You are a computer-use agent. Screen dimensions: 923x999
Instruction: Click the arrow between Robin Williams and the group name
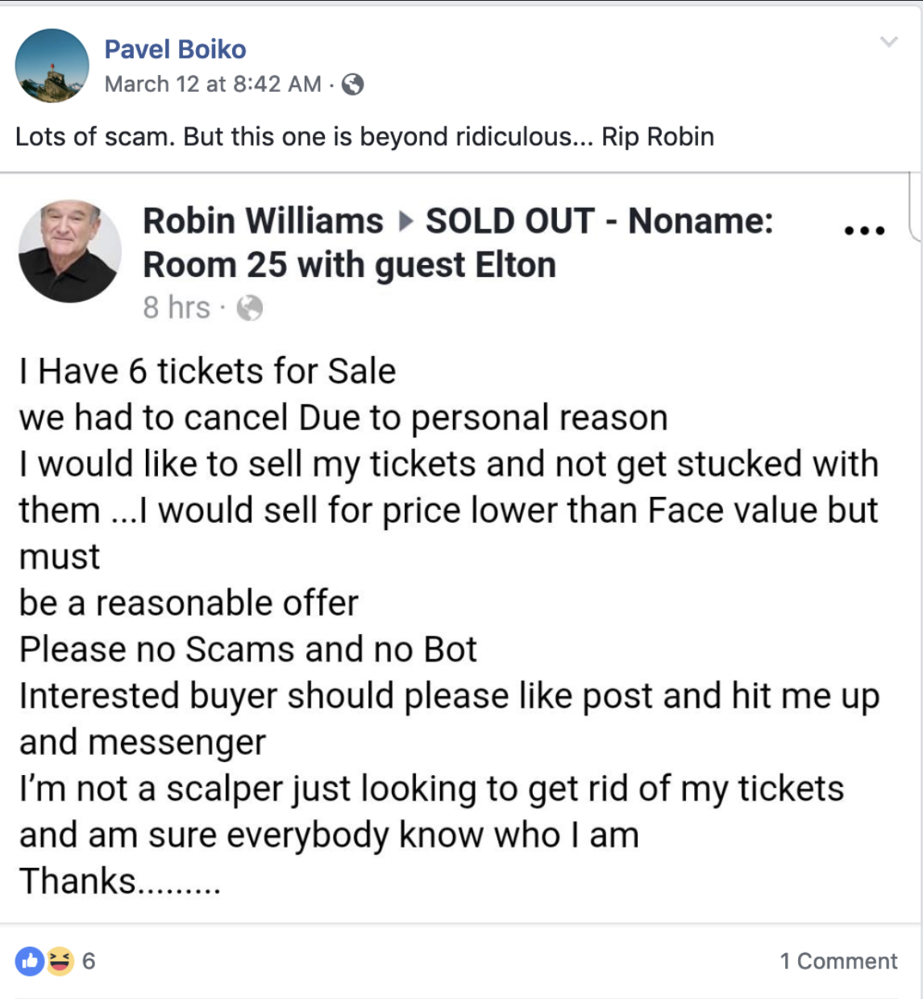pyautogui.click(x=407, y=221)
